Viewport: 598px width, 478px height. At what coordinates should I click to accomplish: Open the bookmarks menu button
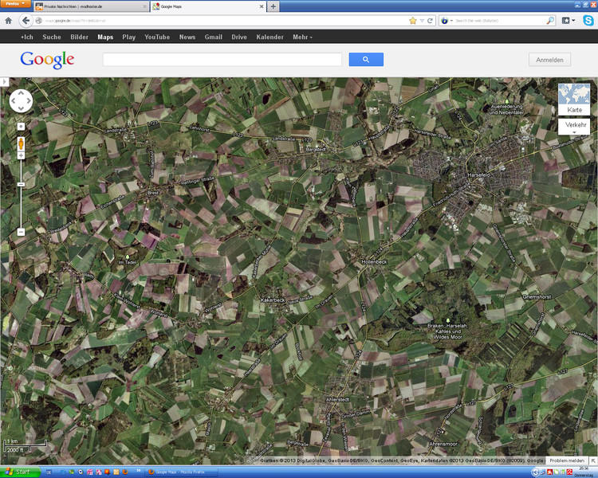[568, 21]
